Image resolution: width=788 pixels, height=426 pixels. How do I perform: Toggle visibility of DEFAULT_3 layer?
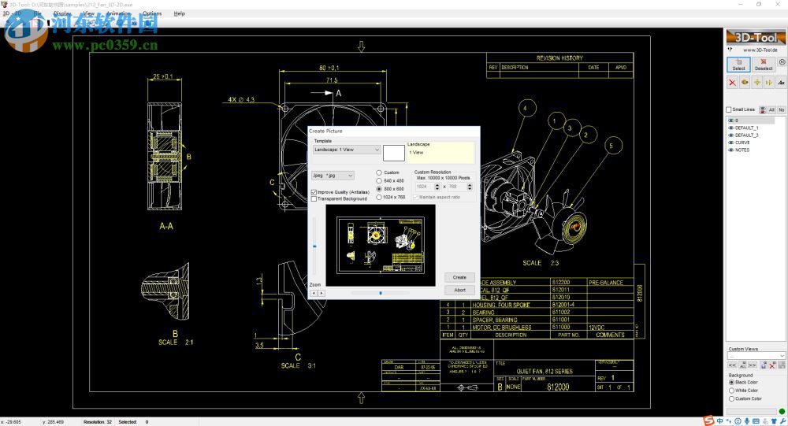[x=731, y=135]
